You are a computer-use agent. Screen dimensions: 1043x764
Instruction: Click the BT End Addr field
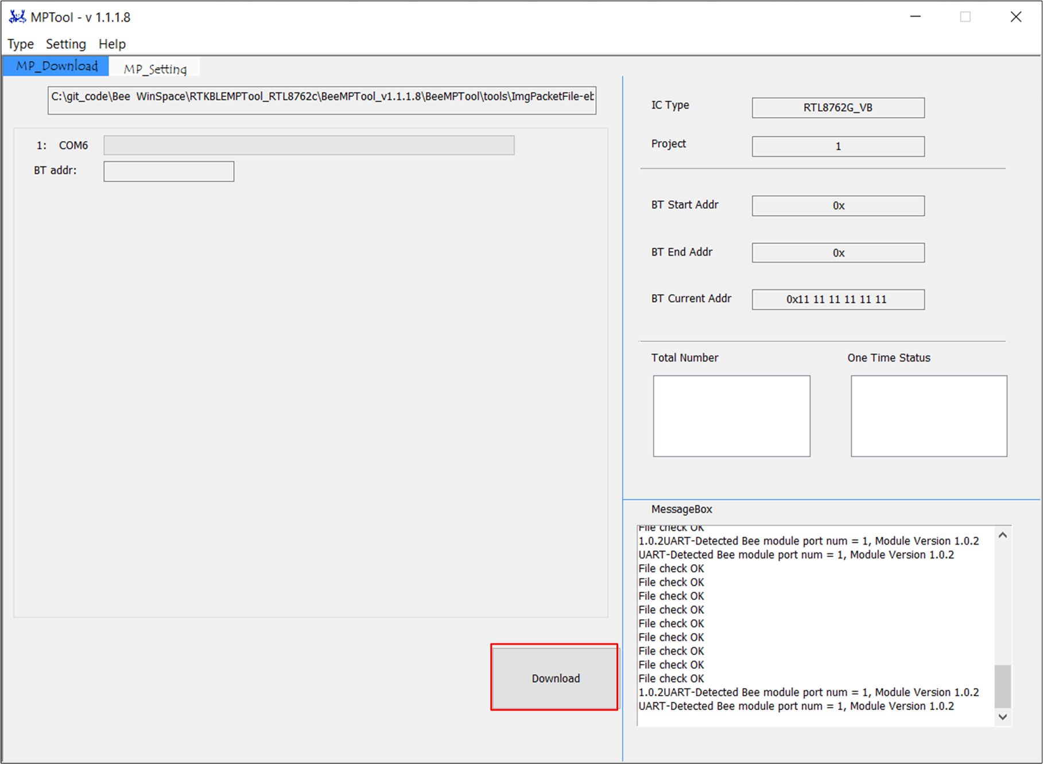point(837,253)
